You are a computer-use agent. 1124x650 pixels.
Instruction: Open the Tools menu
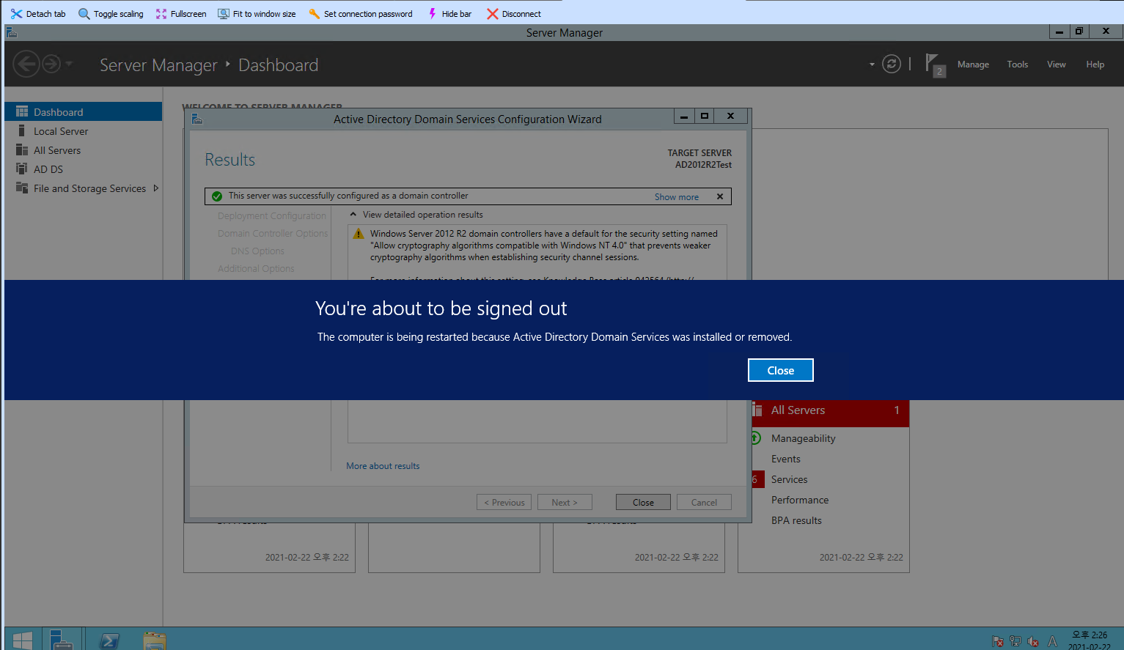click(1017, 64)
